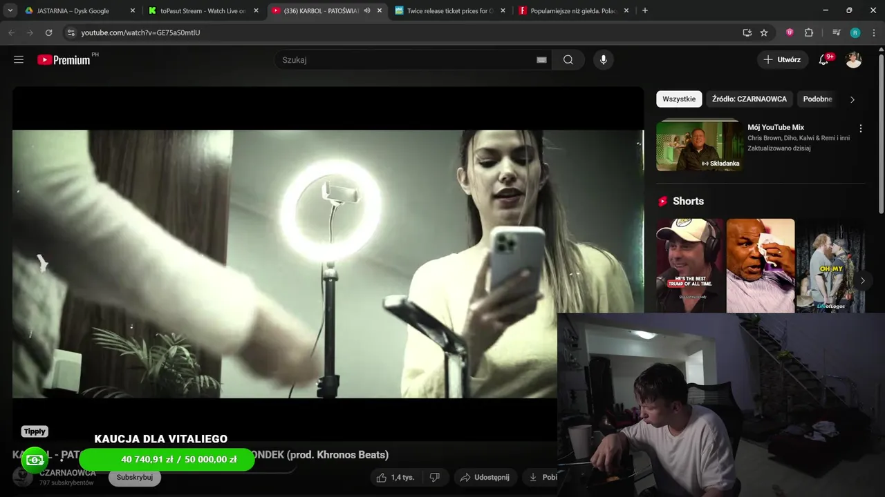Reload the current page
Screen dimensions: 885x497
tap(48, 32)
